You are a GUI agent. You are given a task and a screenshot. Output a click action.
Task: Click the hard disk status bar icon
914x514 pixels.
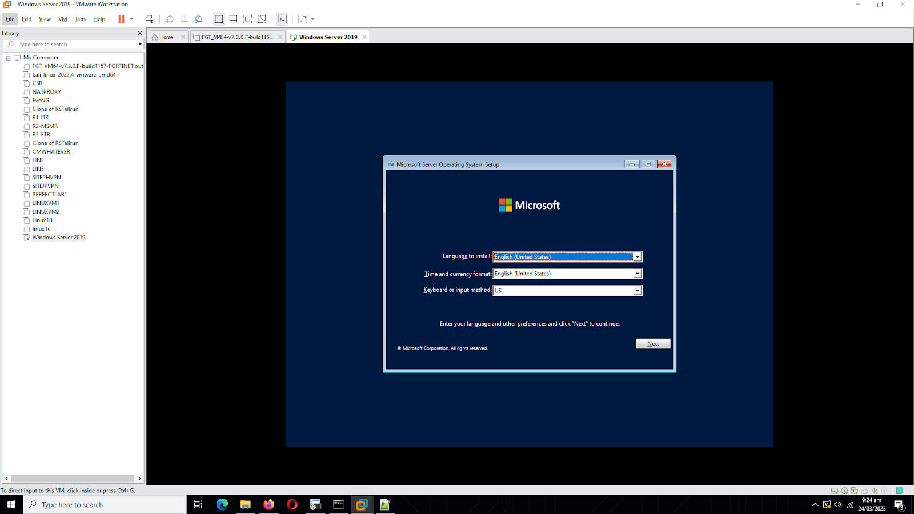pos(834,491)
